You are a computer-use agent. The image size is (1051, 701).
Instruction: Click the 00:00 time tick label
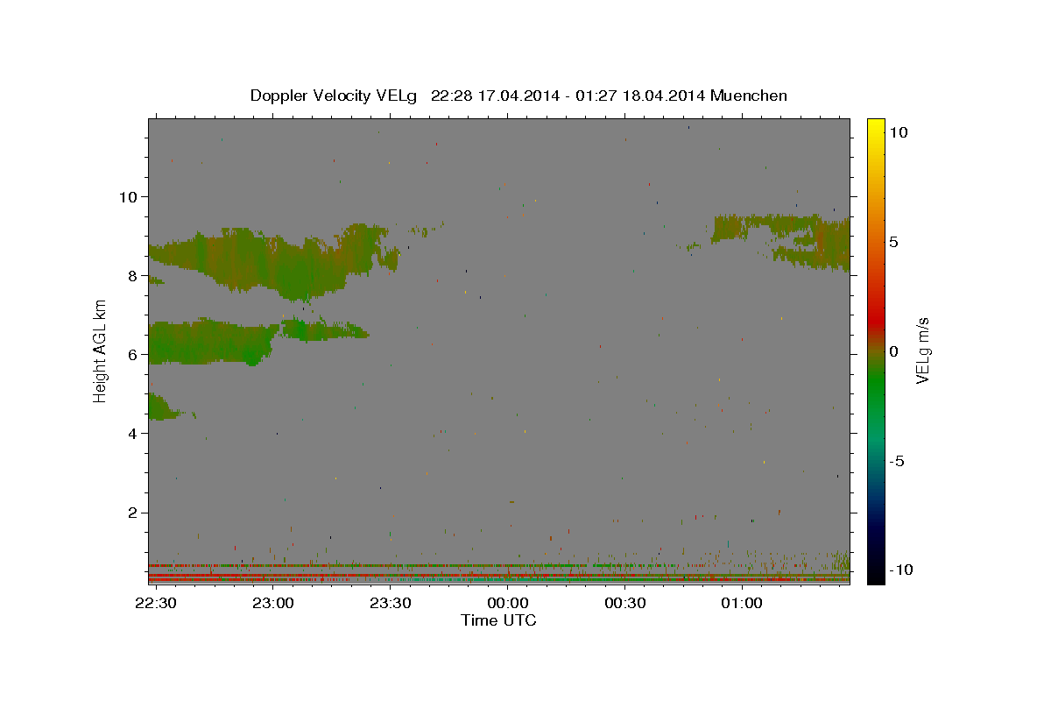coord(507,604)
